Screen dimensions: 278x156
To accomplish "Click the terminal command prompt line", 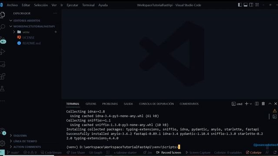I will 123,147.
